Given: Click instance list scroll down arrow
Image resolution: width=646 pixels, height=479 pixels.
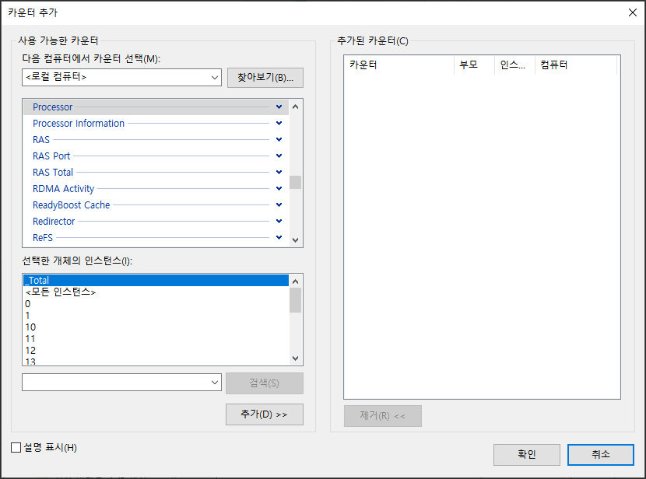Looking at the screenshot, I should click(x=295, y=358).
